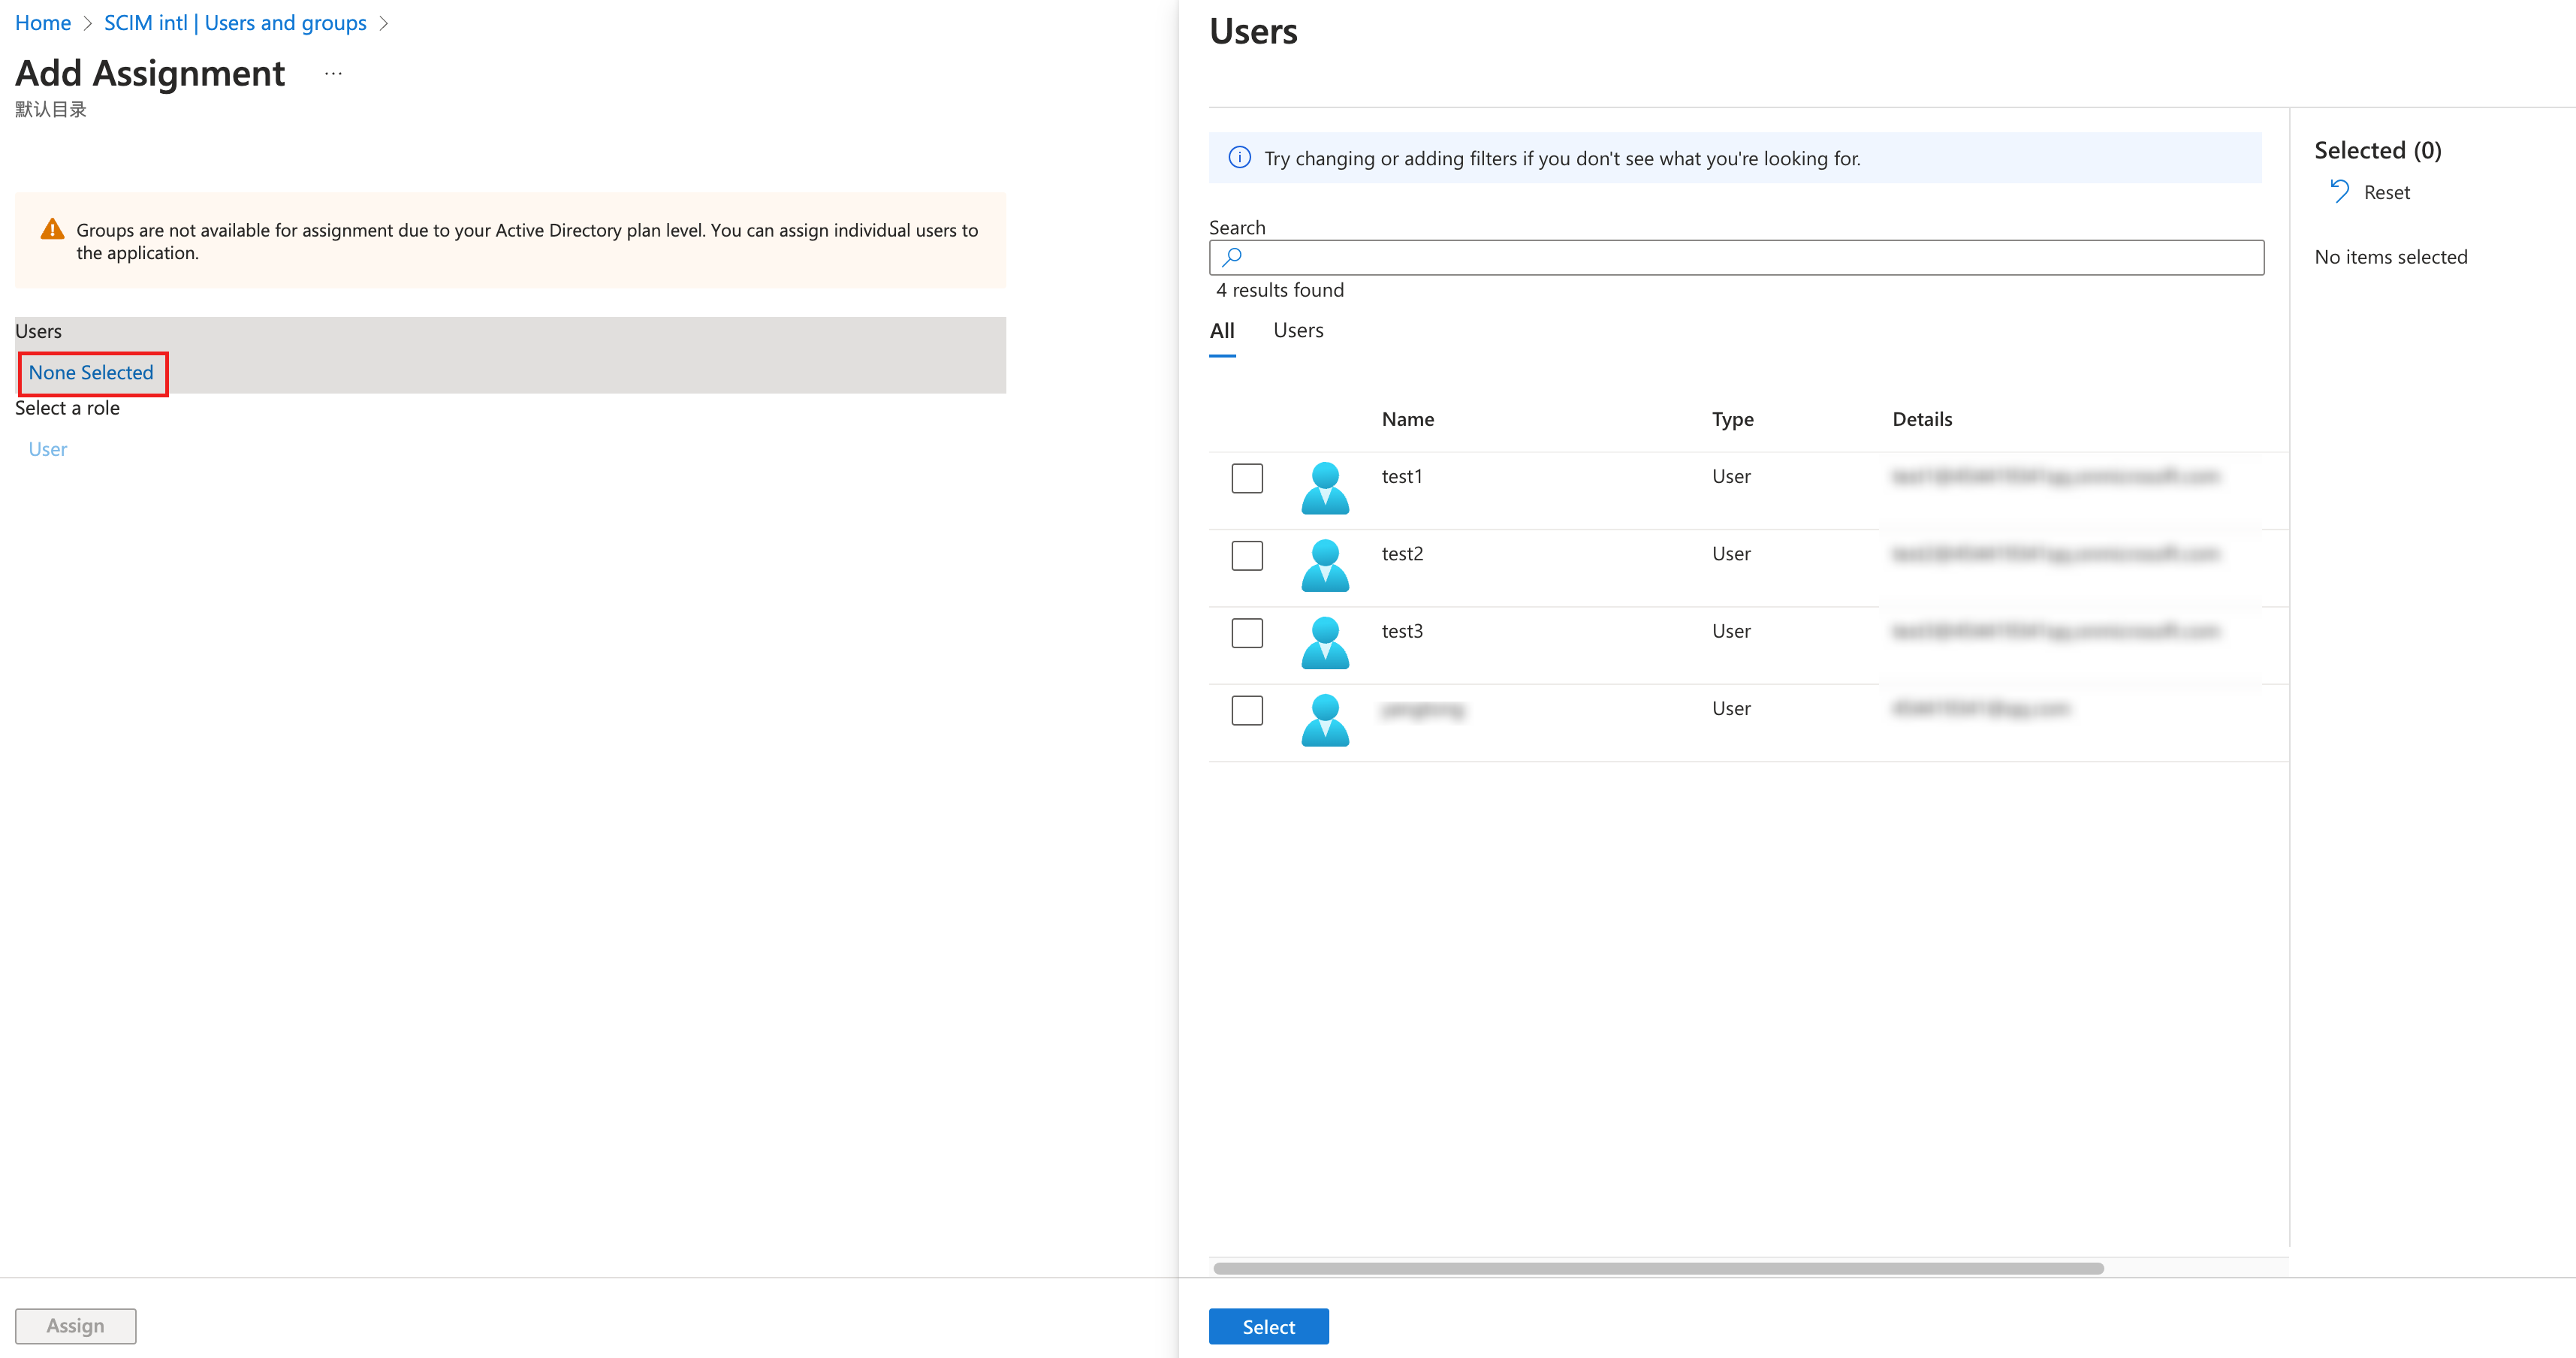2576x1358 pixels.
Task: Click the test2 user avatar icon
Action: click(x=1325, y=565)
